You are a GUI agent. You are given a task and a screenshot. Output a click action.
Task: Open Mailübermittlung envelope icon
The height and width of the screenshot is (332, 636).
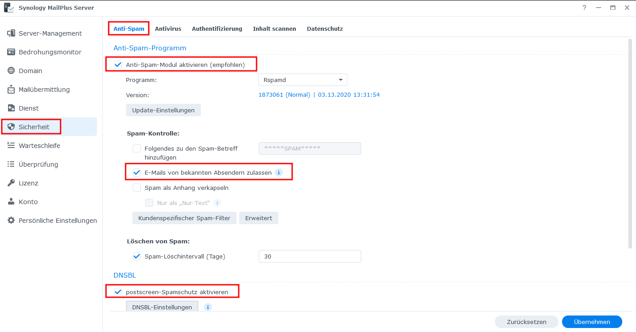click(11, 90)
